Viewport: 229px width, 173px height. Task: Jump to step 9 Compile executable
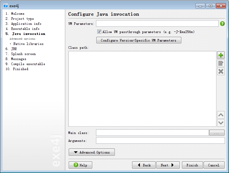(25, 64)
